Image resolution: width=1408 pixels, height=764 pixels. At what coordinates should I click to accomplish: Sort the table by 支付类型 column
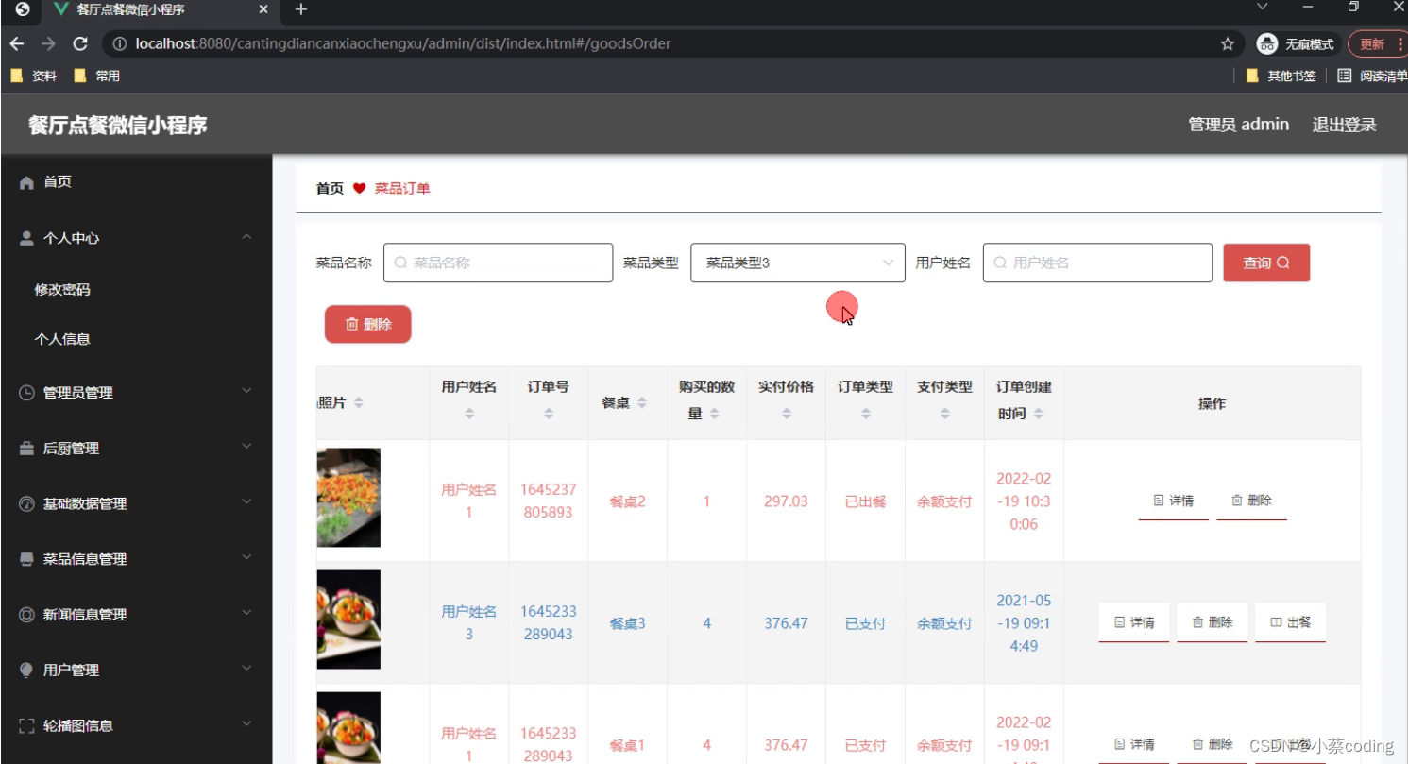pos(945,414)
